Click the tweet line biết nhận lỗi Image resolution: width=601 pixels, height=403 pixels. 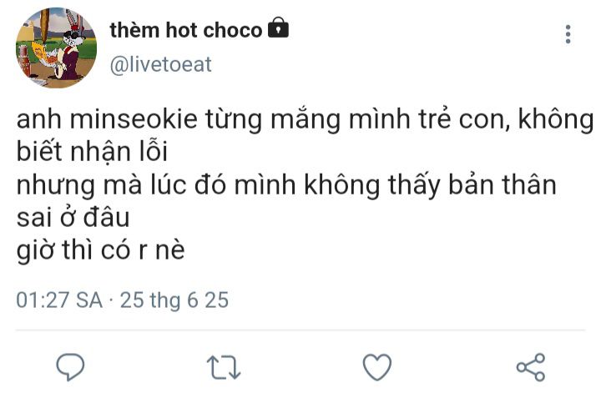[92, 152]
